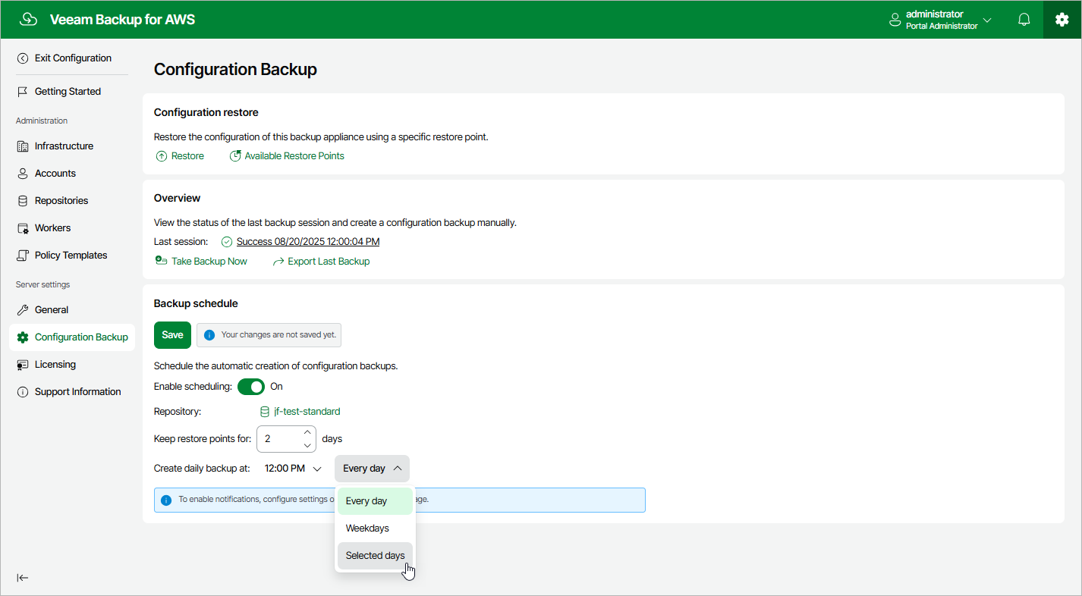Click the info icon in notifications banner
The image size is (1082, 596).
point(166,500)
